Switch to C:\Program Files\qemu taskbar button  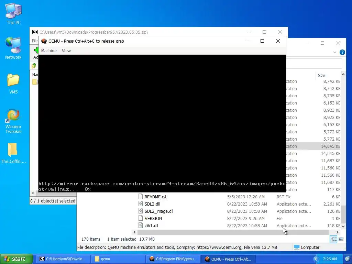(x=173, y=259)
